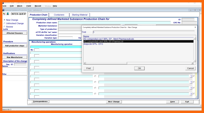
Task: Minimize the inner Marketed Substance Production Chain window
Action: click(191, 10)
